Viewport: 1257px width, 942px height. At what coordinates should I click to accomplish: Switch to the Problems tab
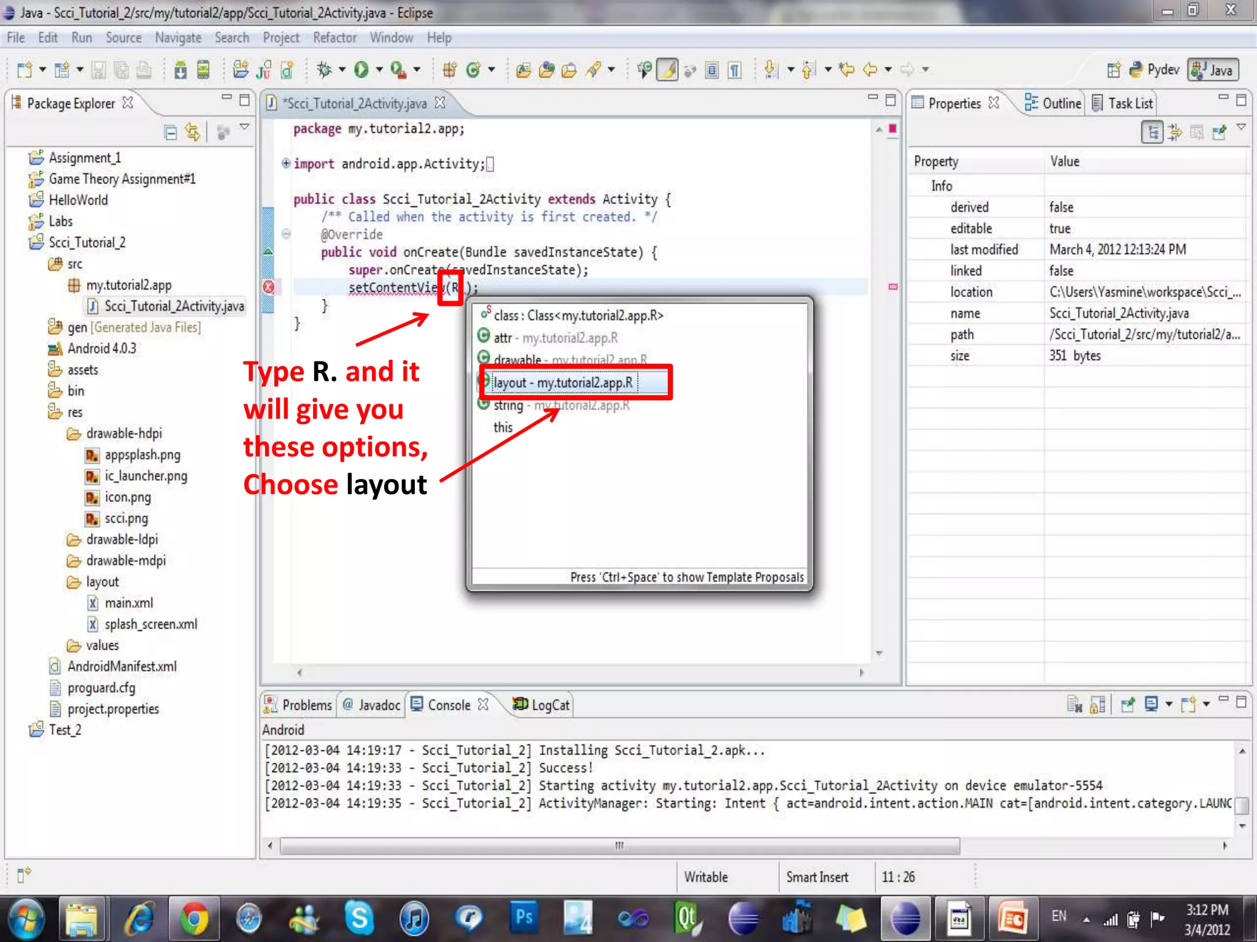tap(298, 705)
